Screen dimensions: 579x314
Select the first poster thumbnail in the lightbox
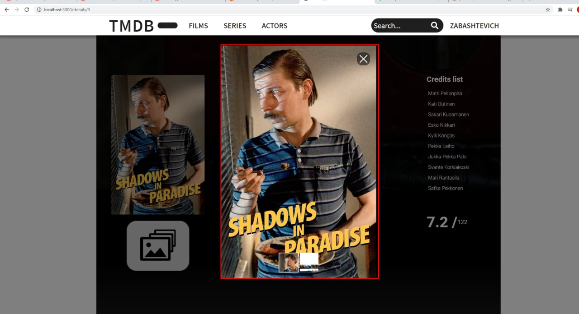[x=289, y=263]
